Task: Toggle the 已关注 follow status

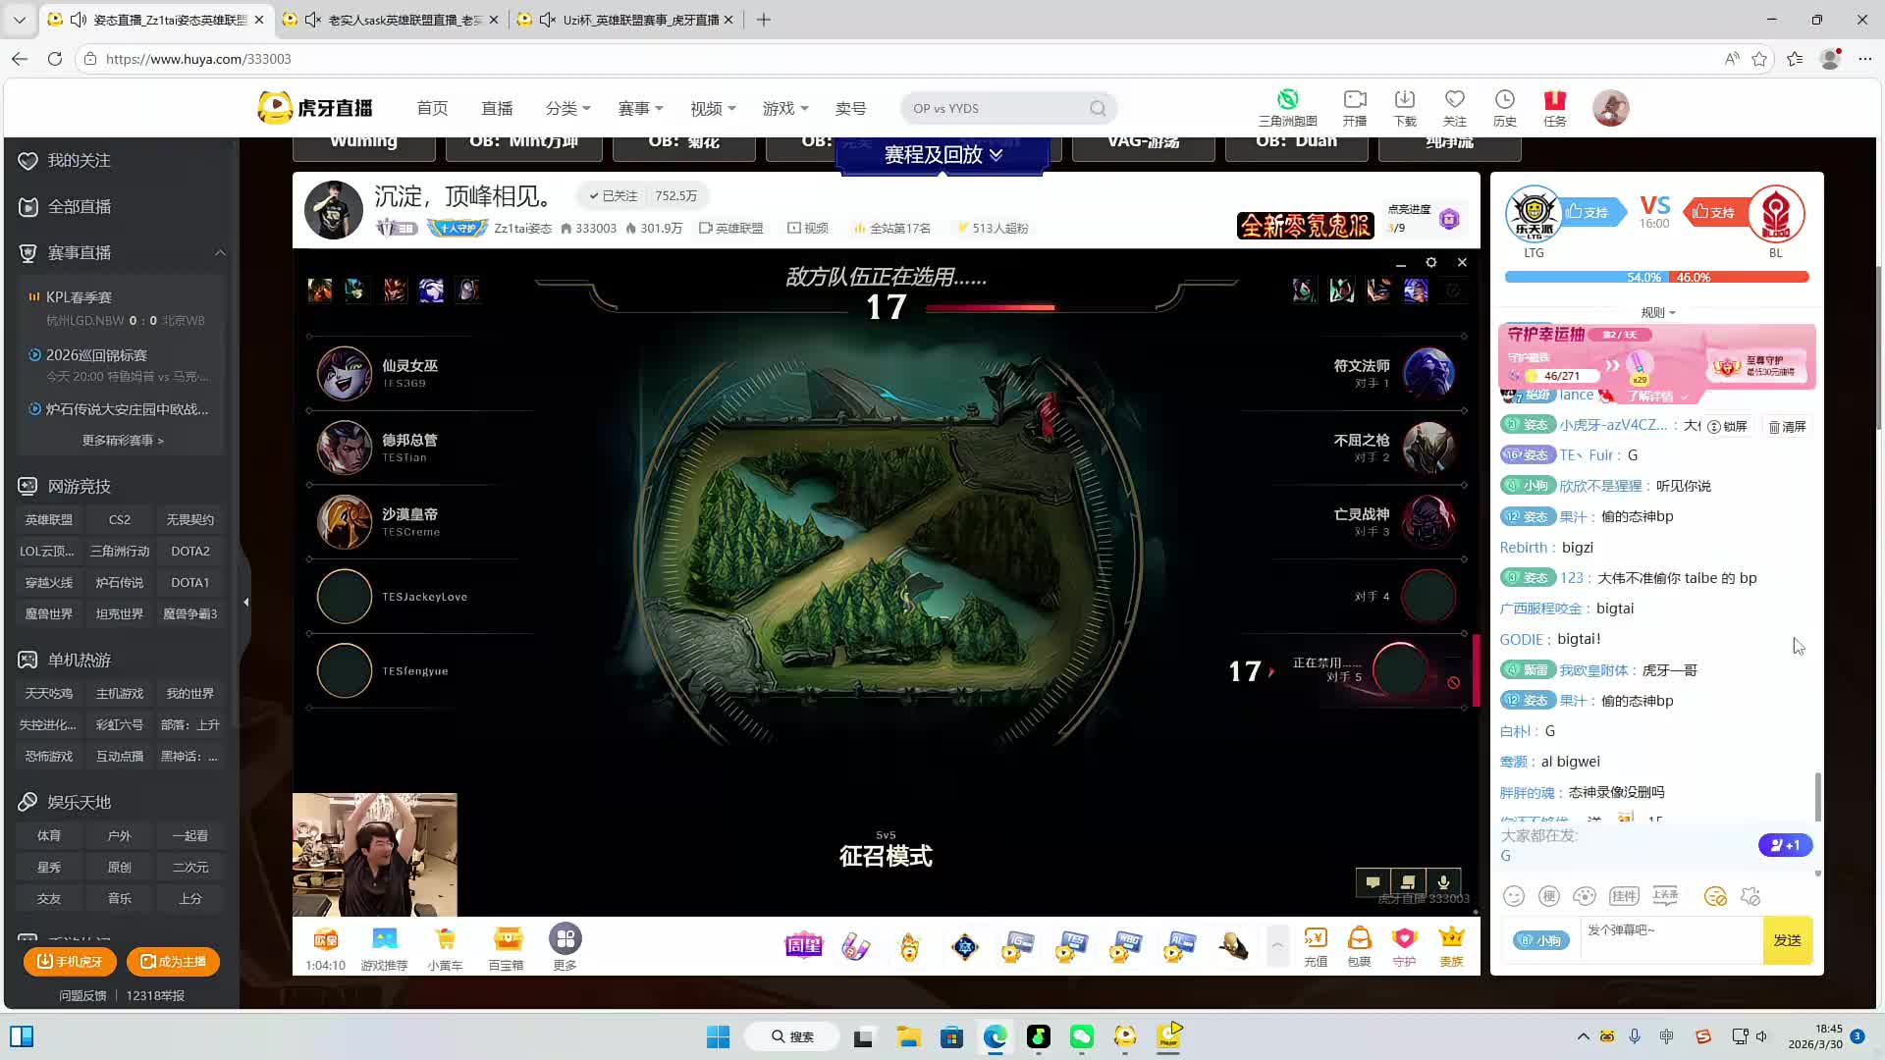Action: click(613, 196)
